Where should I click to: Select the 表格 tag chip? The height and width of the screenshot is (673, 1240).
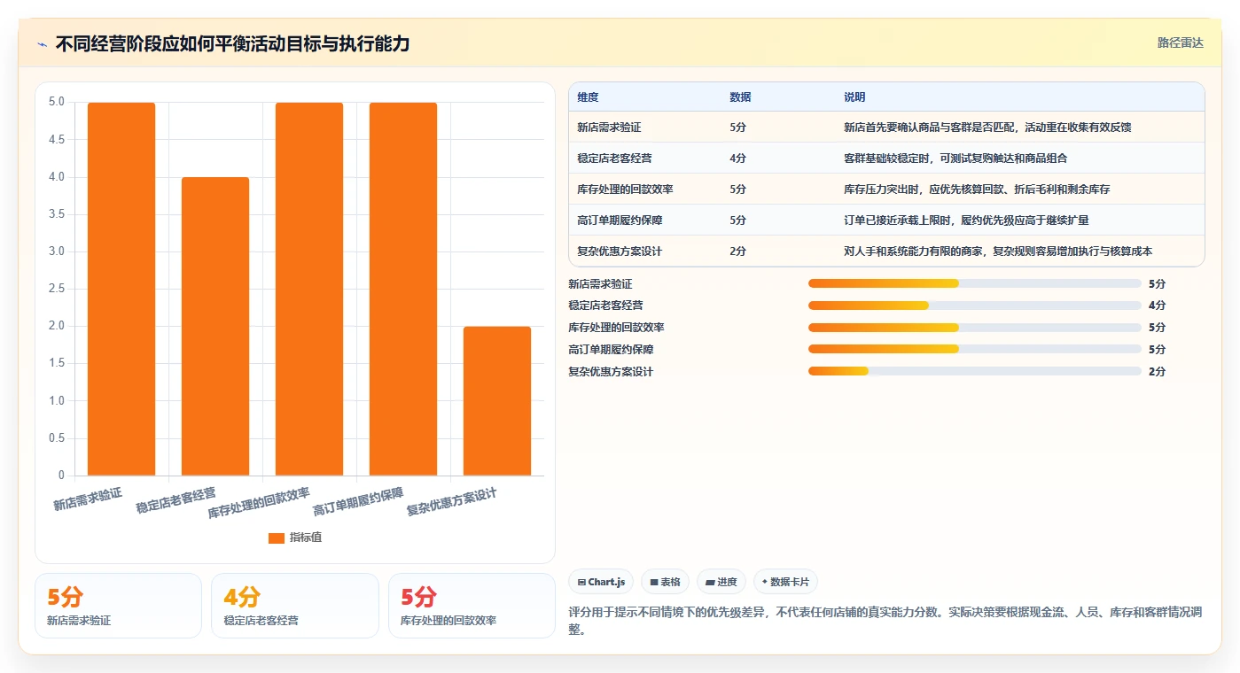click(665, 582)
